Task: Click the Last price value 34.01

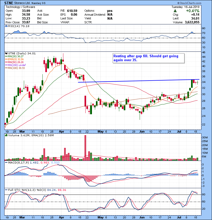Action: click(195, 18)
